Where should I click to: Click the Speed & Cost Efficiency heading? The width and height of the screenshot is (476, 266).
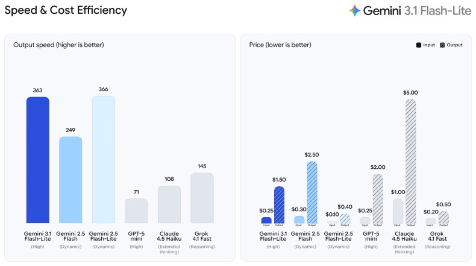(x=66, y=10)
